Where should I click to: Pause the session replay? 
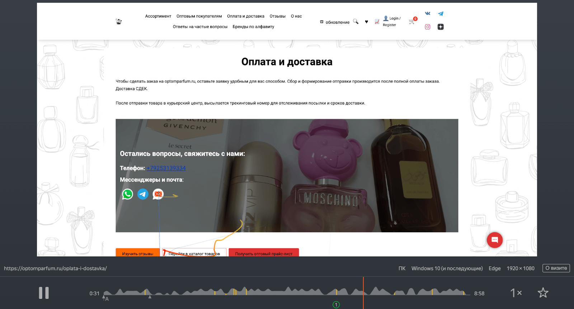click(x=44, y=293)
